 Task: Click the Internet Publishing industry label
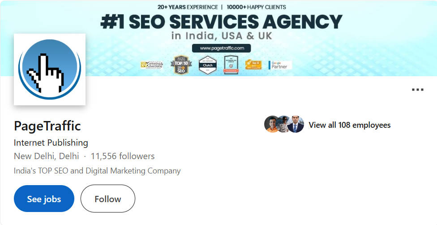(51, 143)
